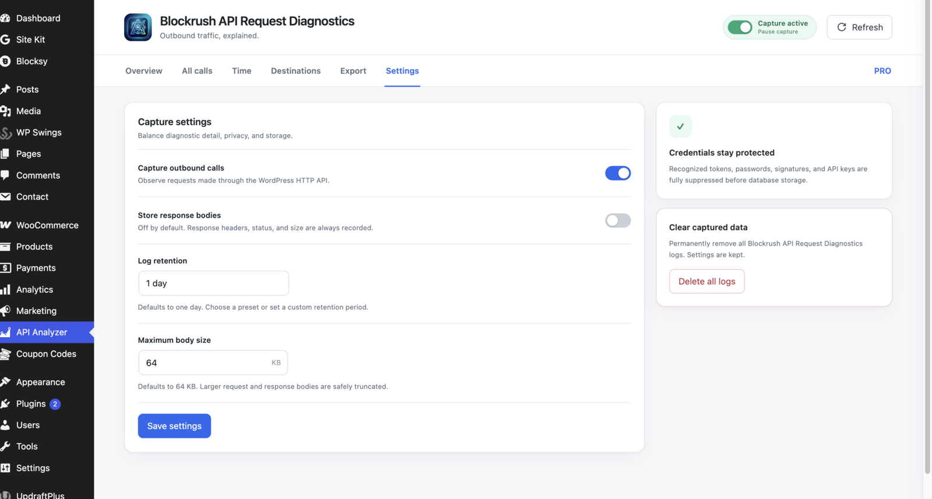Click the green checkmark credentials icon
932x499 pixels.
click(x=680, y=126)
